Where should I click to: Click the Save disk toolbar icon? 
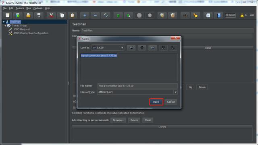click(x=39, y=15)
